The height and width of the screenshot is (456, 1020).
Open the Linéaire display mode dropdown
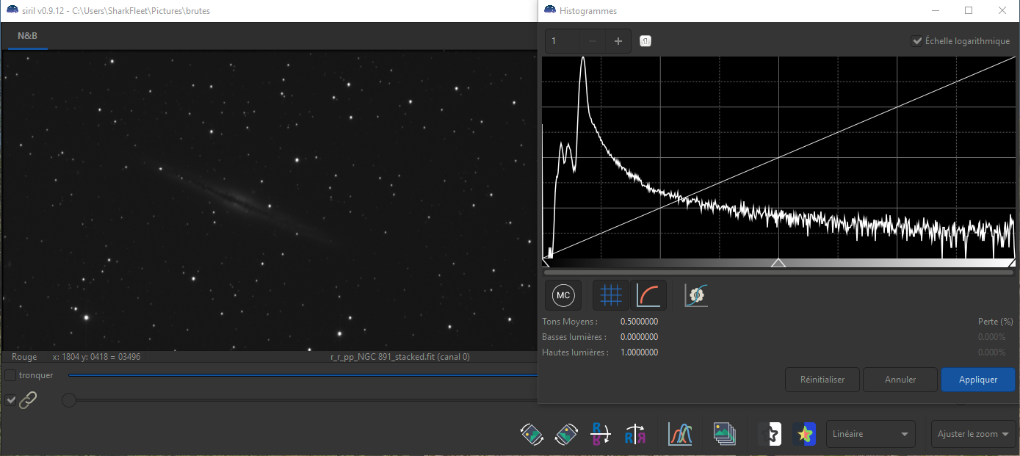point(871,434)
